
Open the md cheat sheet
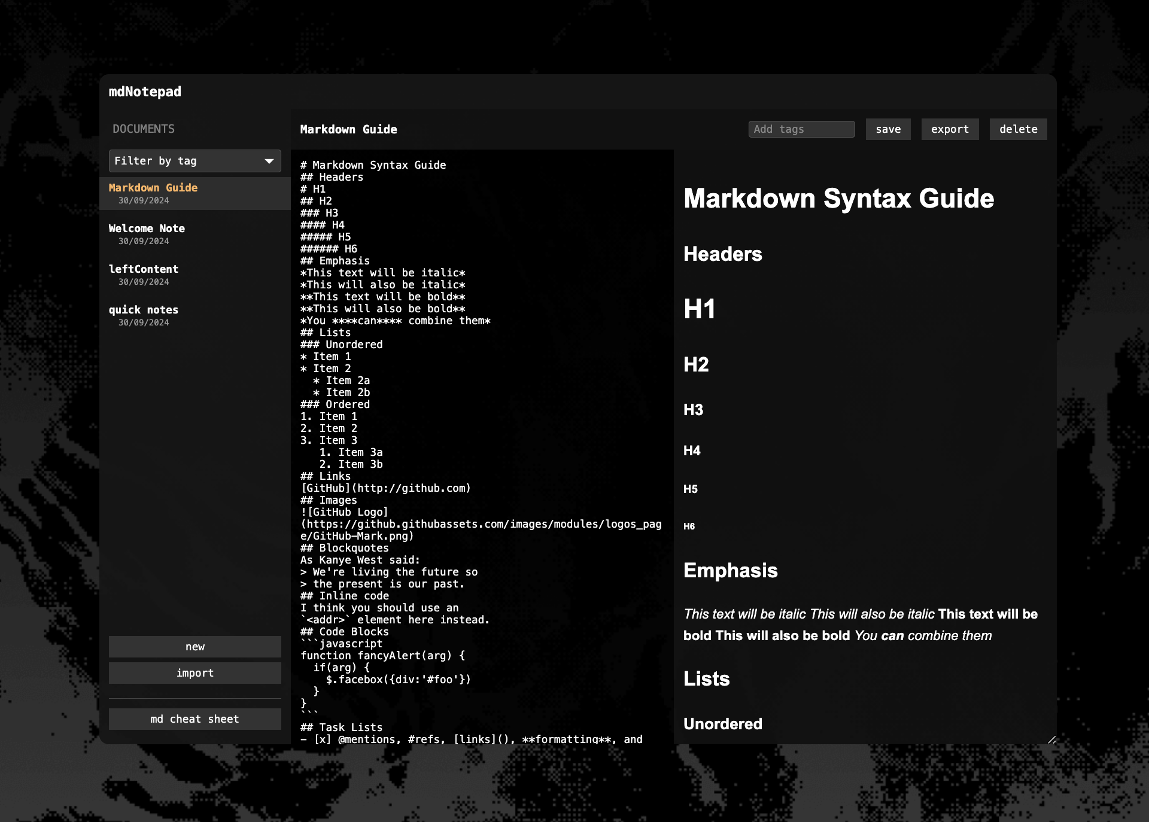click(194, 719)
